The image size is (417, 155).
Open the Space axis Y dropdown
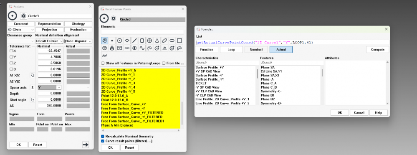click(x=50, y=87)
